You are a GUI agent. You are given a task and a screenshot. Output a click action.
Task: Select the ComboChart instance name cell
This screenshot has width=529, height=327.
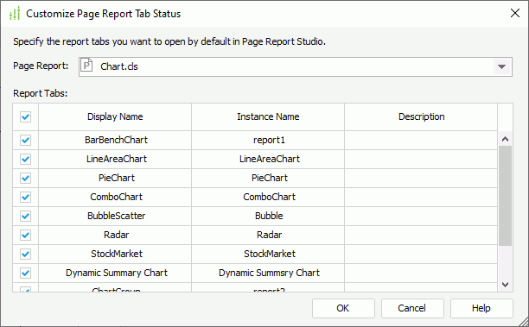[268, 197]
